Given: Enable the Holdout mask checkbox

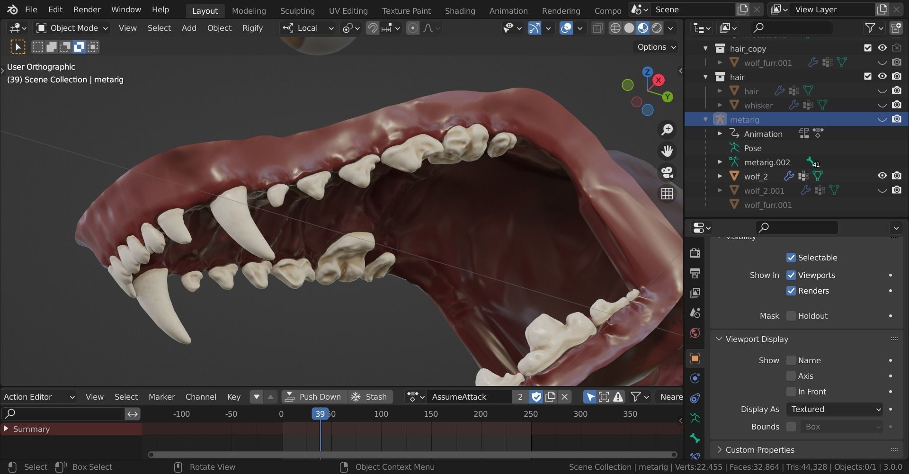Looking at the screenshot, I should coord(791,316).
